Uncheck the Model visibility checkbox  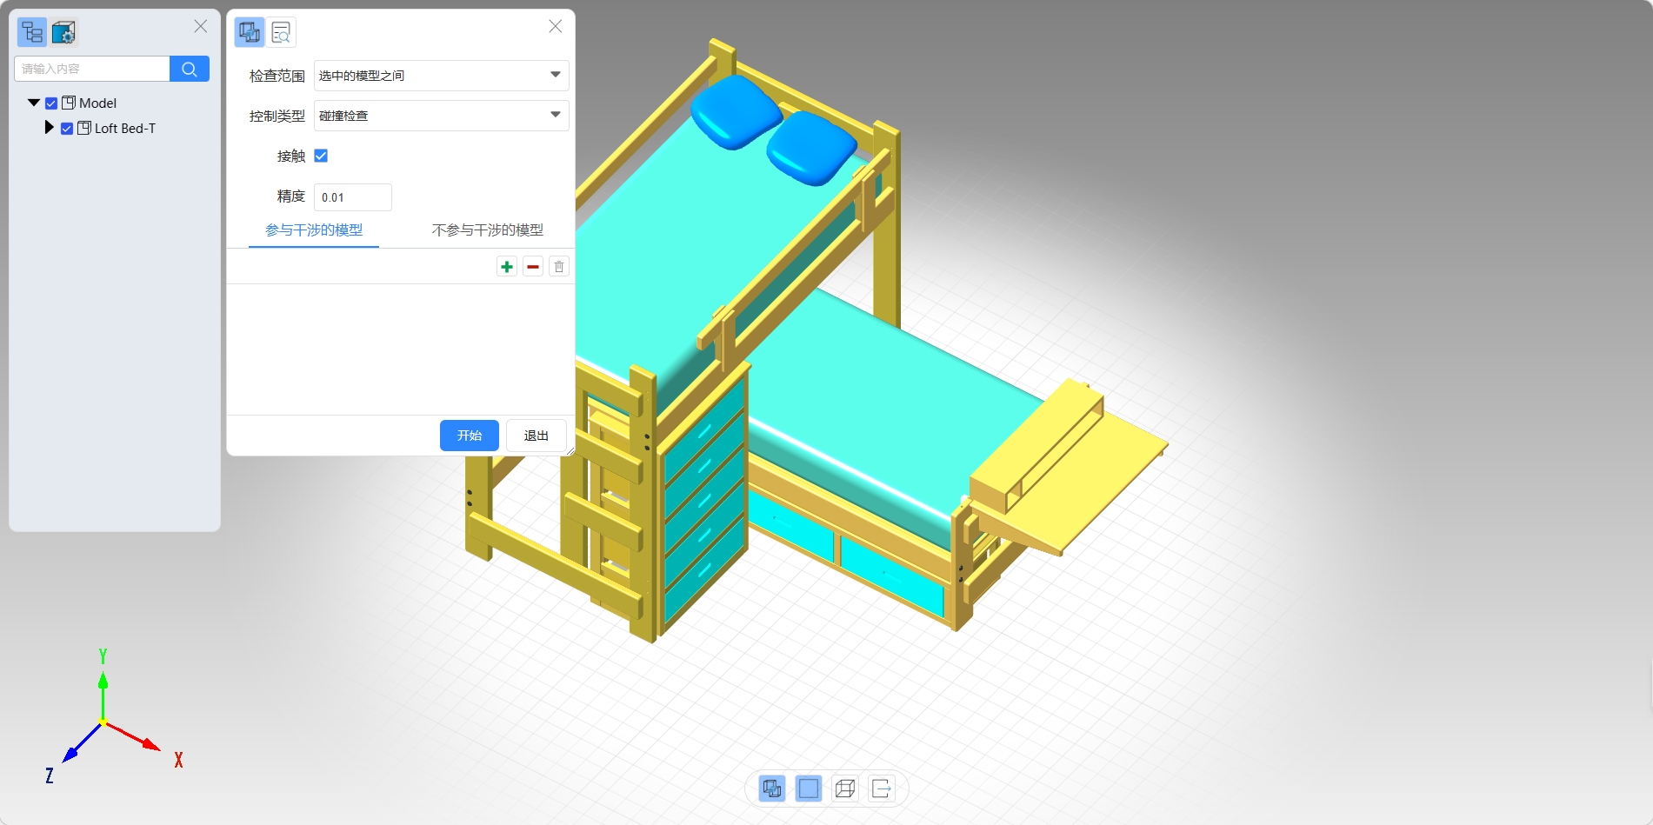point(51,103)
